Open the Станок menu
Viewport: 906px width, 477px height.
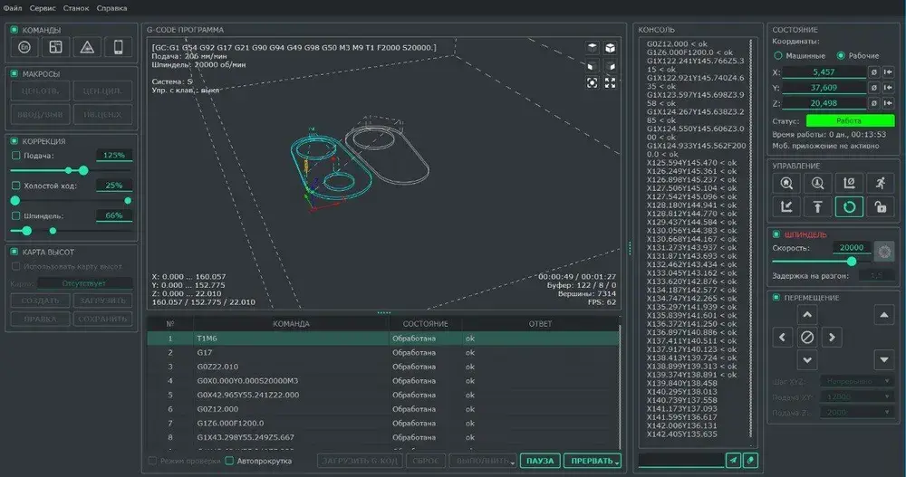(75, 7)
